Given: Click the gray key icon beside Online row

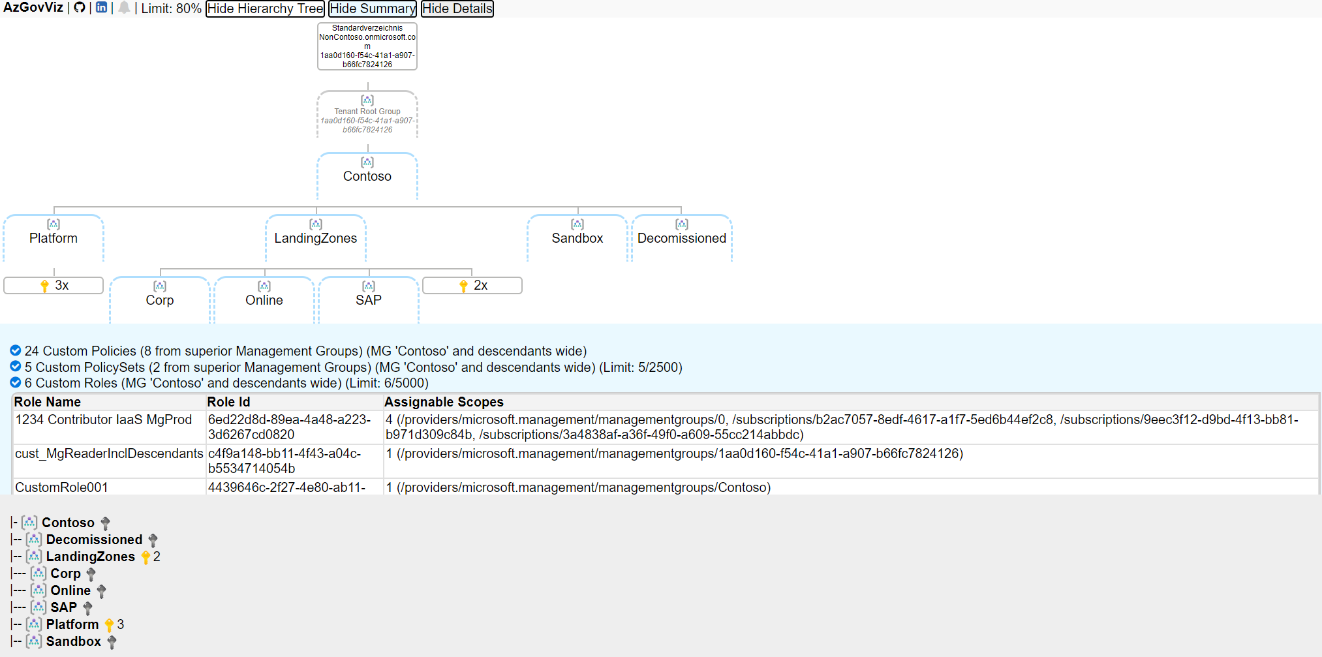Looking at the screenshot, I should coord(101,591).
